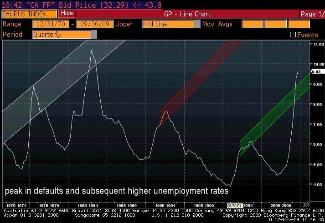Click the first Mov. Avgs field
This screenshot has width=325, height=223.
[253, 24]
